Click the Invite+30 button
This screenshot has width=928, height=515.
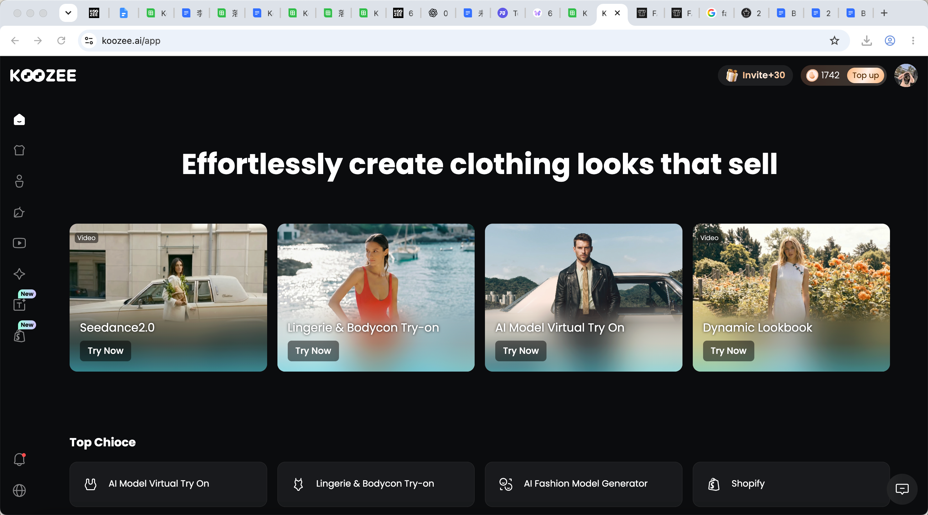tap(755, 75)
